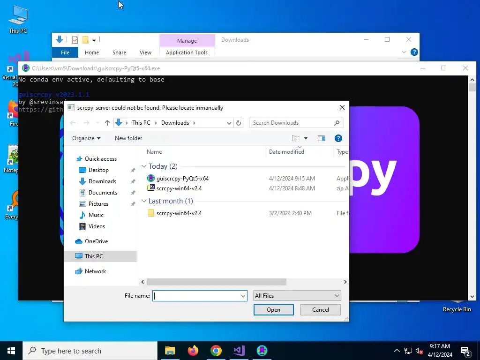Open Home tab in Explorer window
This screenshot has width=480, height=360.
[x=92, y=52]
